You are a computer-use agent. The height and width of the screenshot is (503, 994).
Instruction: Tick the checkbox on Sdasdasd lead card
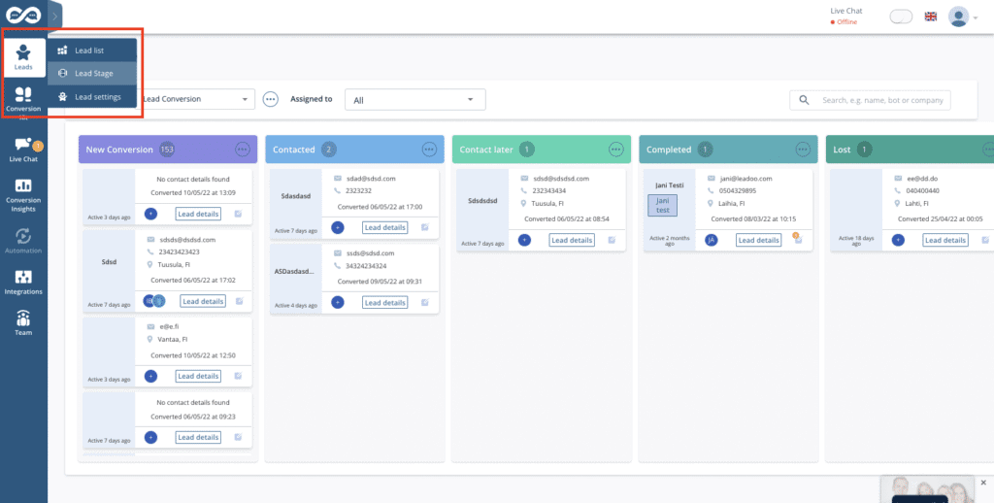[x=424, y=227]
